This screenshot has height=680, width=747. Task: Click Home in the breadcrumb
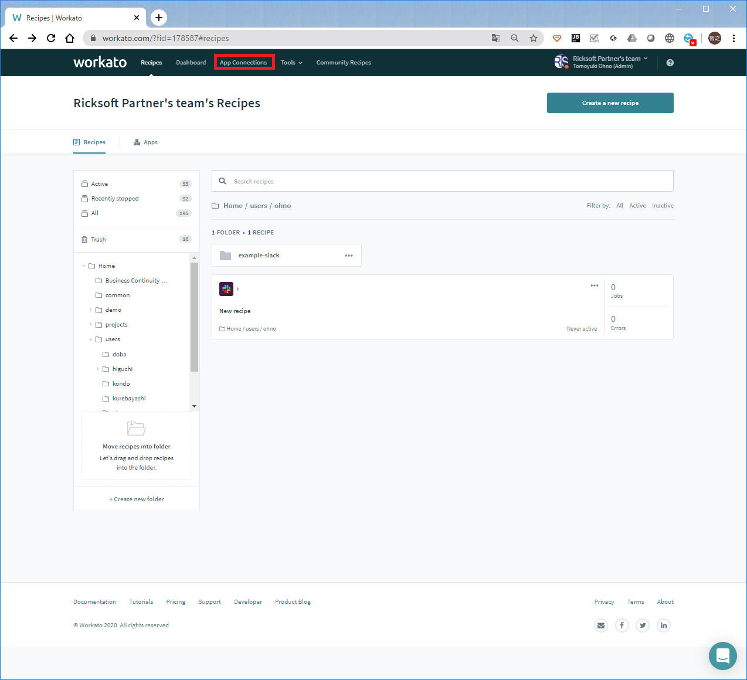tap(233, 206)
